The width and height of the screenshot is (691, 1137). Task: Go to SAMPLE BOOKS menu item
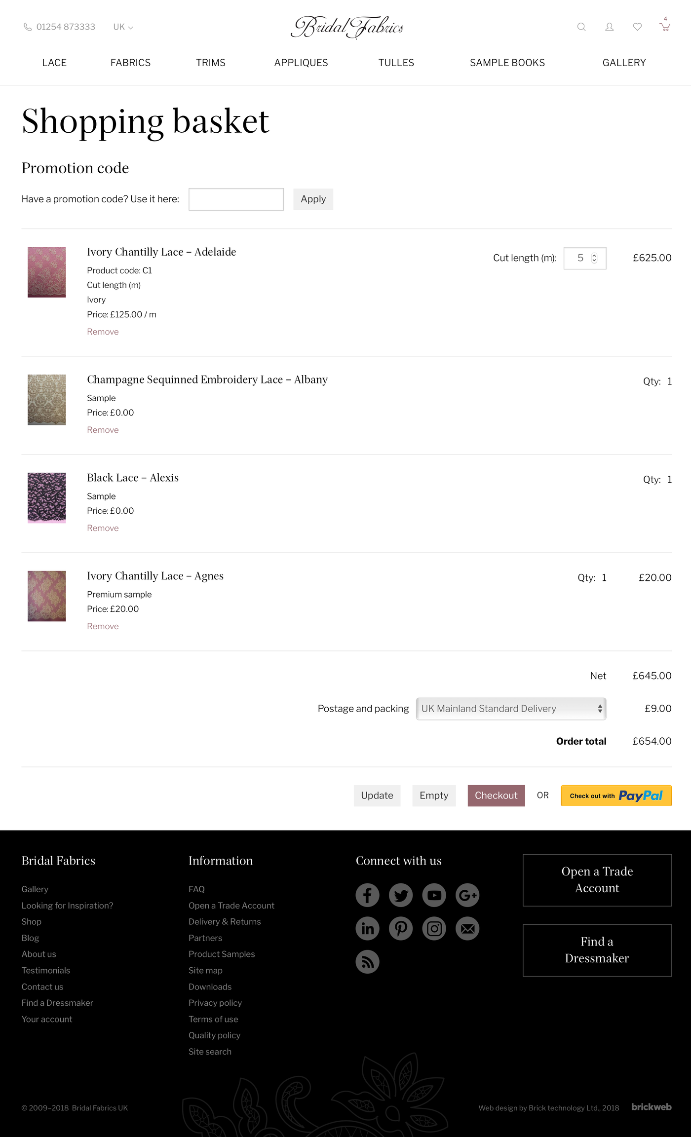[507, 63]
